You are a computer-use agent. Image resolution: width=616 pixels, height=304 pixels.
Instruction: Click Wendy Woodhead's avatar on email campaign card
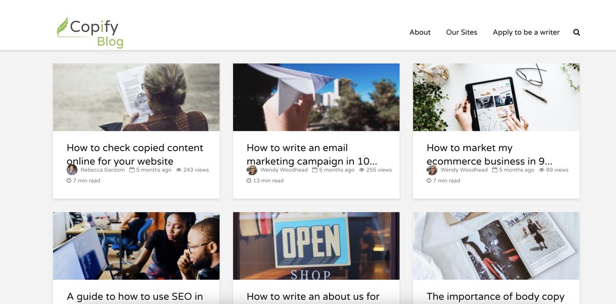click(x=252, y=170)
